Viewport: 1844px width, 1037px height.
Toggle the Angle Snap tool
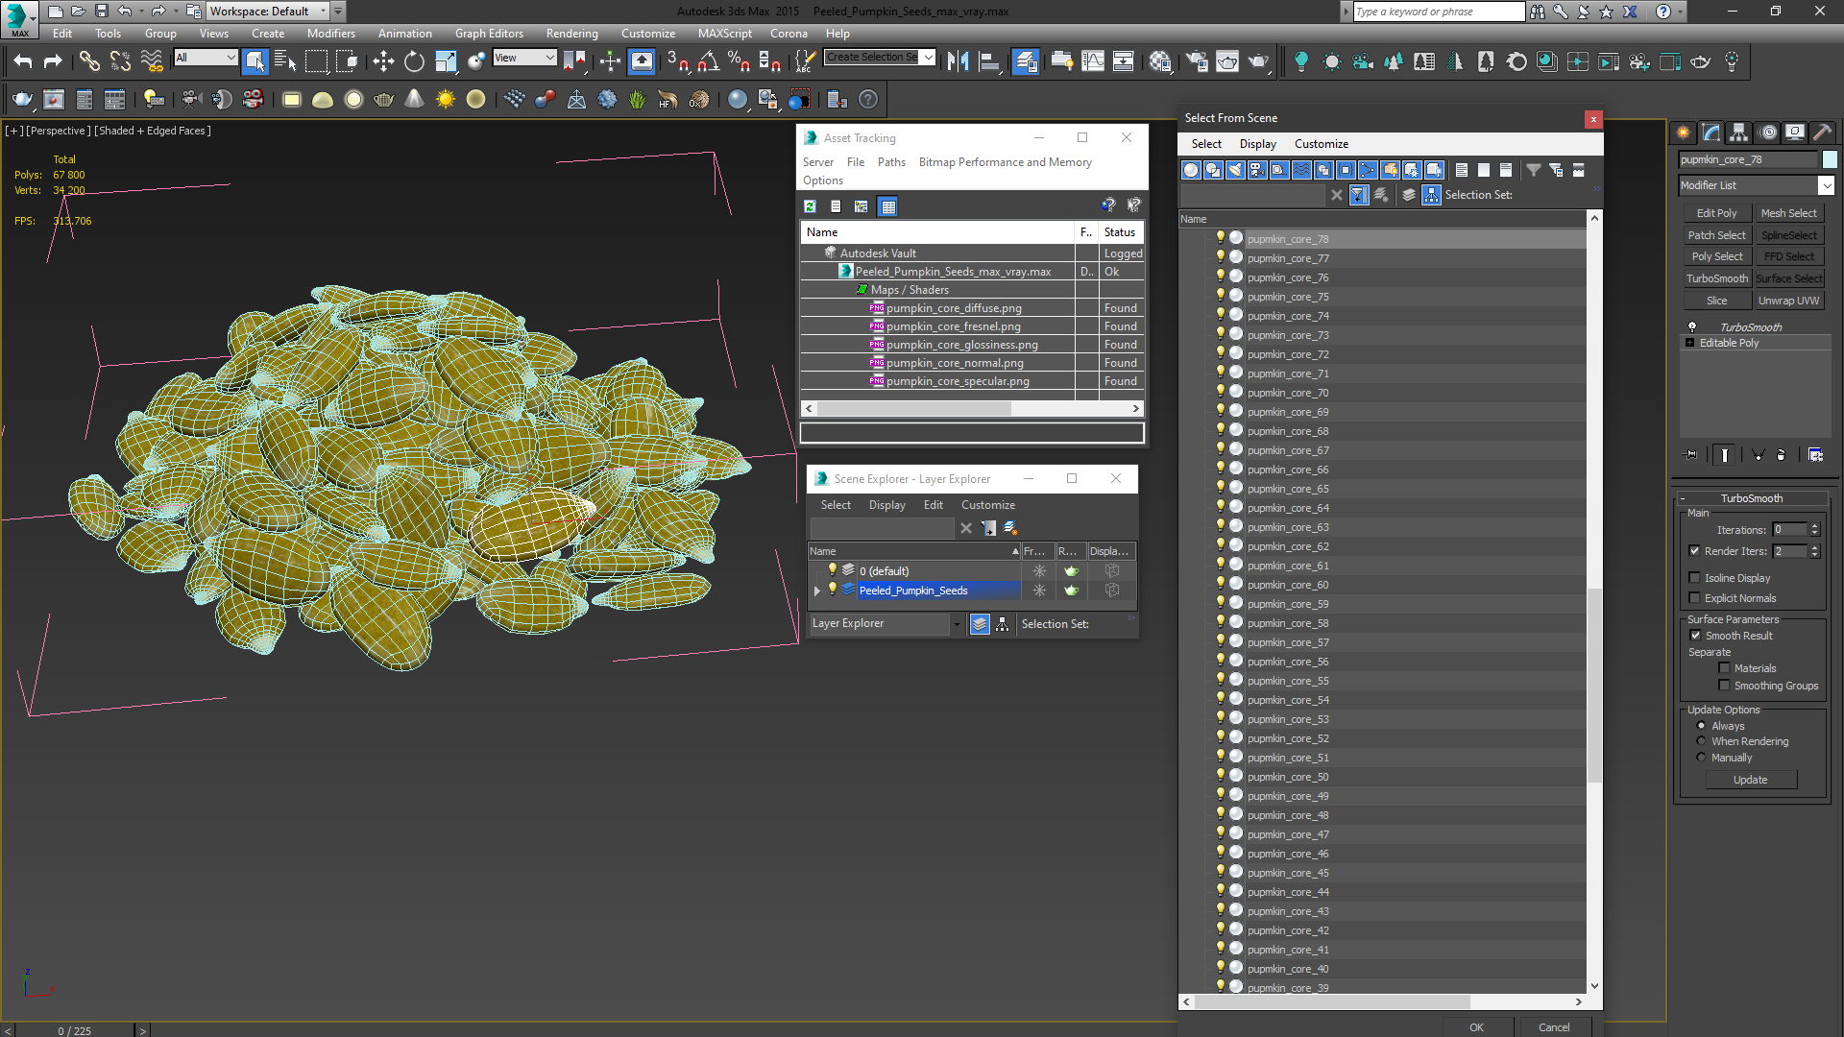[x=709, y=61]
